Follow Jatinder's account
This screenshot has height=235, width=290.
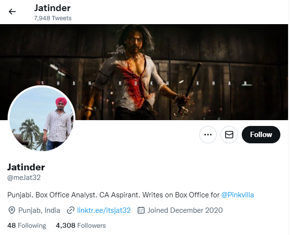coord(261,135)
